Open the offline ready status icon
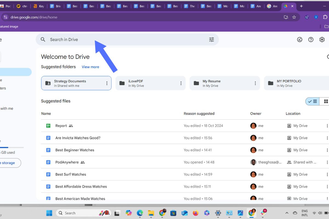The image size is (329, 219). point(300,39)
